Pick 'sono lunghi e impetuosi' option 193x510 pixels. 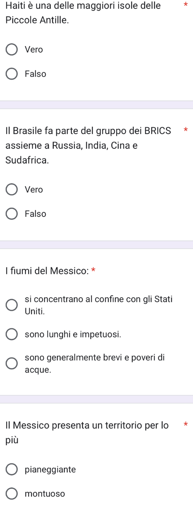pos(12,334)
